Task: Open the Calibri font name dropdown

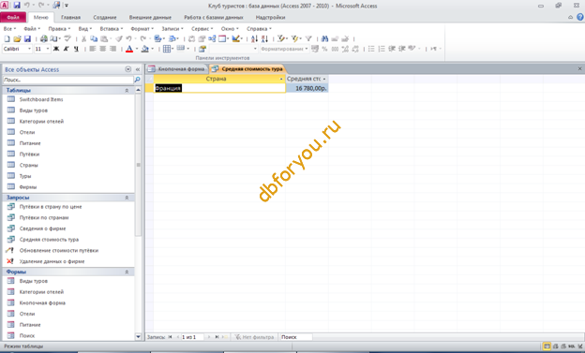Action: pyautogui.click(x=17, y=49)
